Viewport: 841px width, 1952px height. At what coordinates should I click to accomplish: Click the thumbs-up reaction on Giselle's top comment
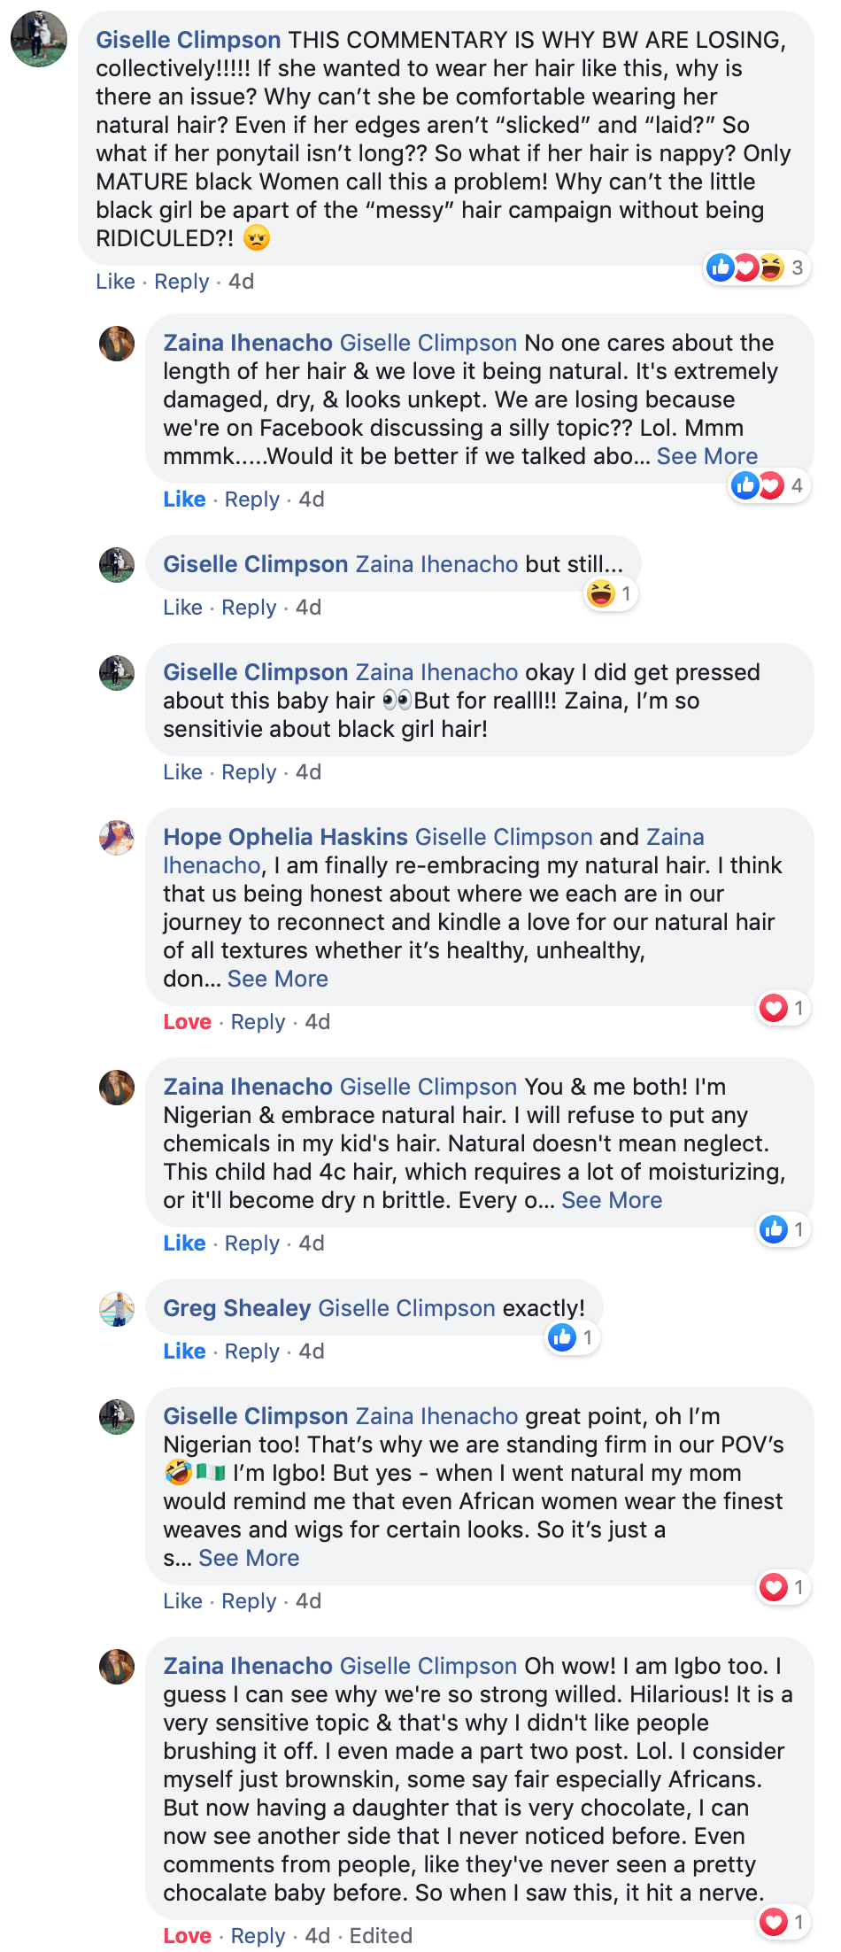[x=720, y=267]
